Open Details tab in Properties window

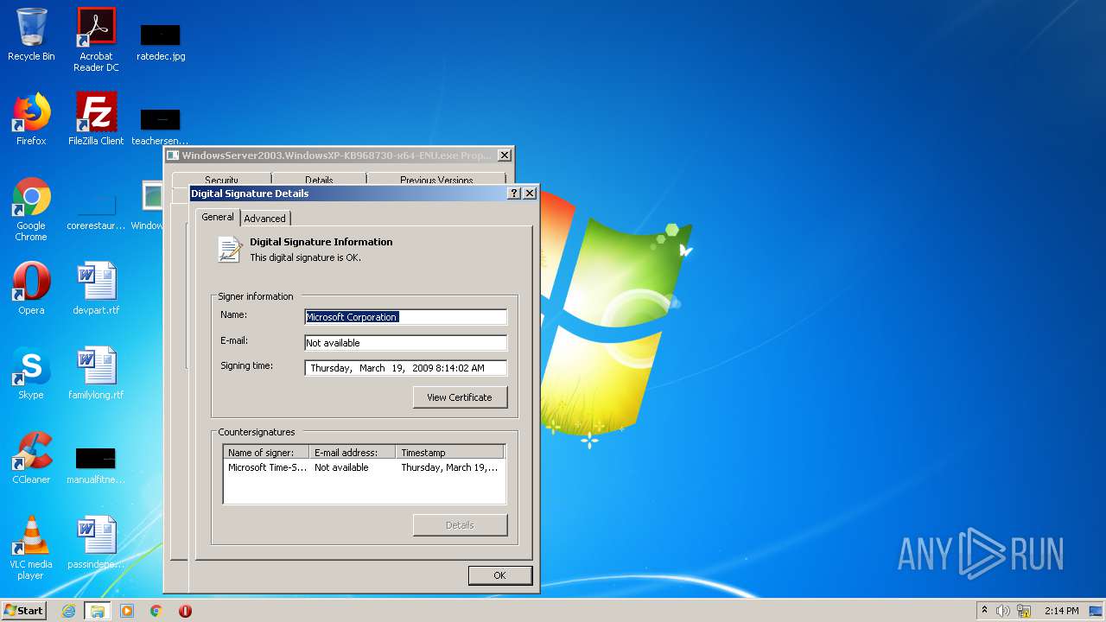[x=319, y=180]
